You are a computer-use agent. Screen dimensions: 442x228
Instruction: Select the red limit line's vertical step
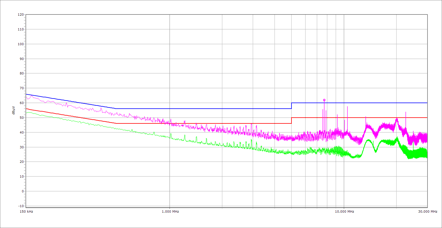(x=291, y=121)
